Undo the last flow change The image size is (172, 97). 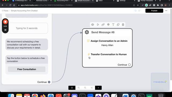click(135, 11)
